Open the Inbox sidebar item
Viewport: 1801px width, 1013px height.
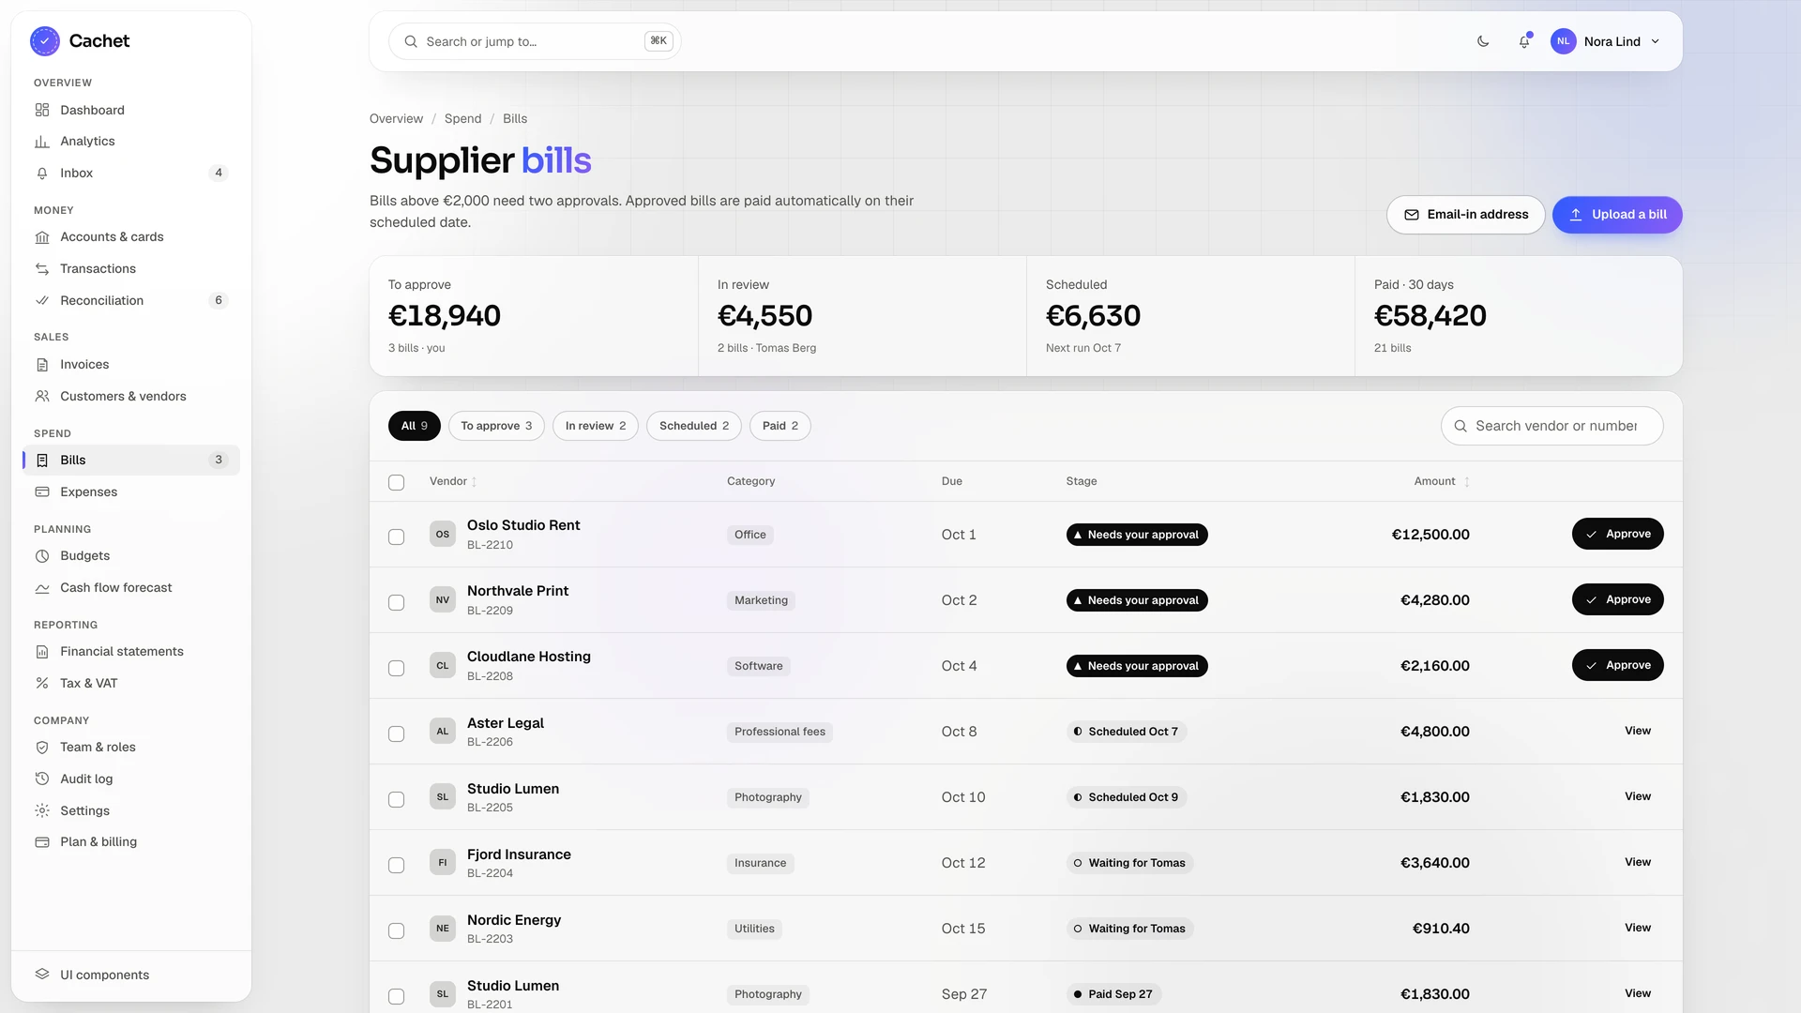coord(131,174)
